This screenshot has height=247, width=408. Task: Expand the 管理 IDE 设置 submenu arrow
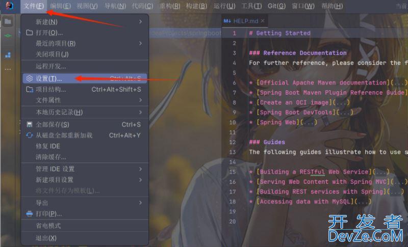pyautogui.click(x=141, y=169)
